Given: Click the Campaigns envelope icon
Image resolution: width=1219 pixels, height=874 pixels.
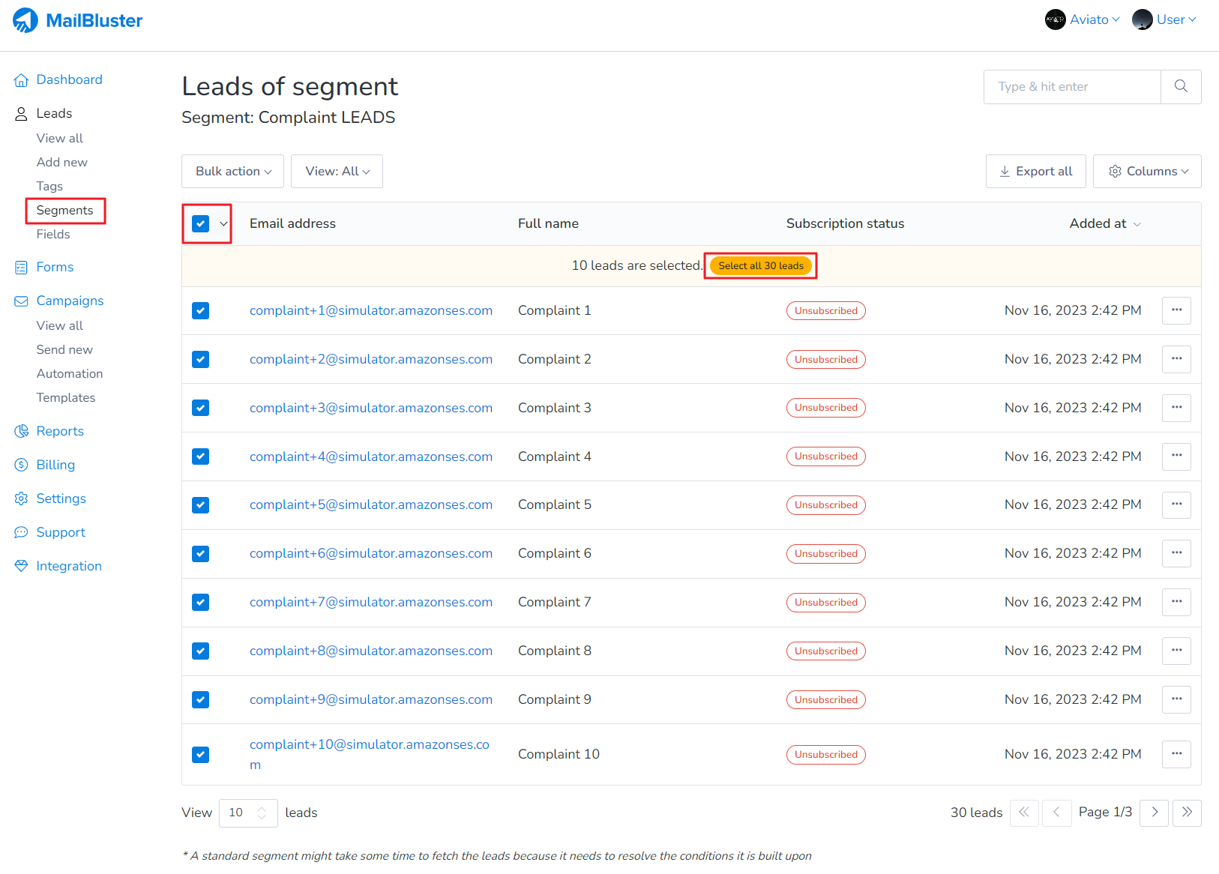Looking at the screenshot, I should click(x=21, y=301).
